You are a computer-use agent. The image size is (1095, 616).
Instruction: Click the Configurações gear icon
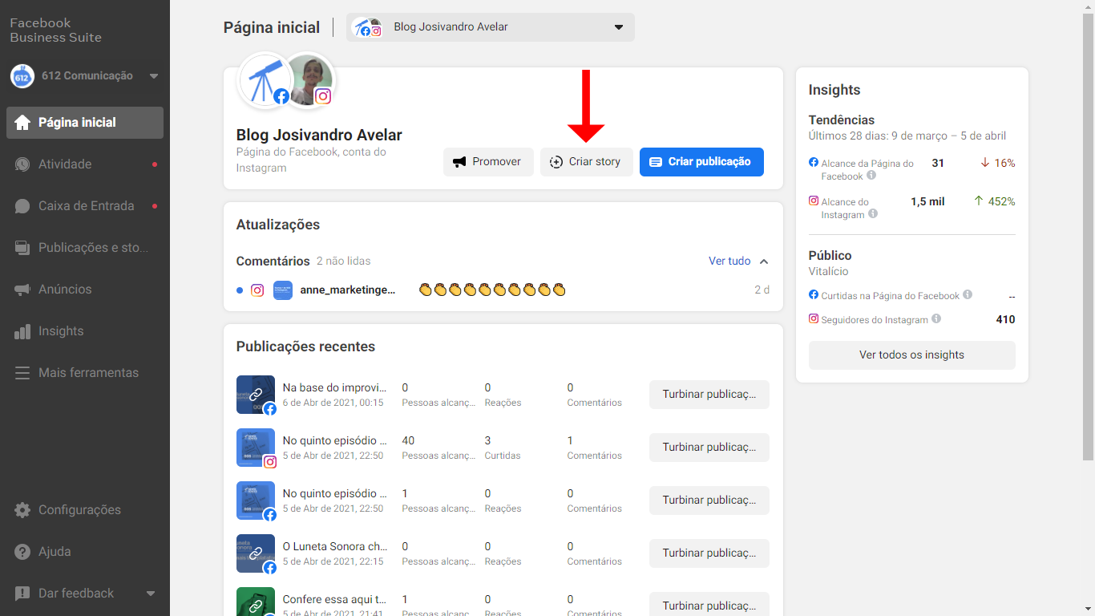coord(22,510)
